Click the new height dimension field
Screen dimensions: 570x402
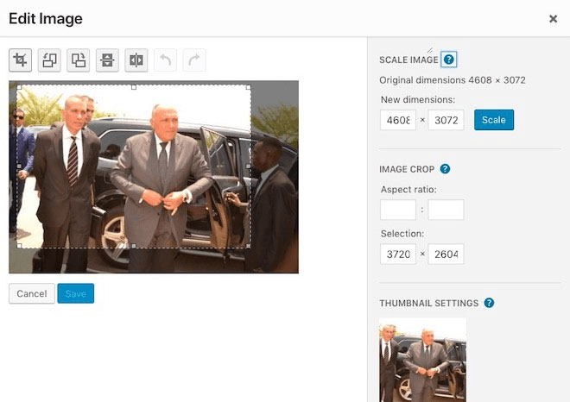pyautogui.click(x=446, y=120)
